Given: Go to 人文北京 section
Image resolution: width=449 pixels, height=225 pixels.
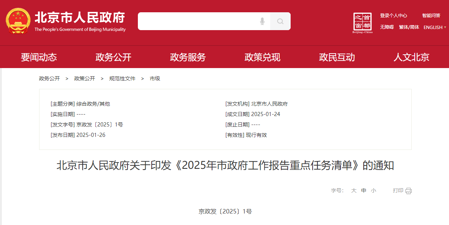Looking at the screenshot, I should (411, 57).
